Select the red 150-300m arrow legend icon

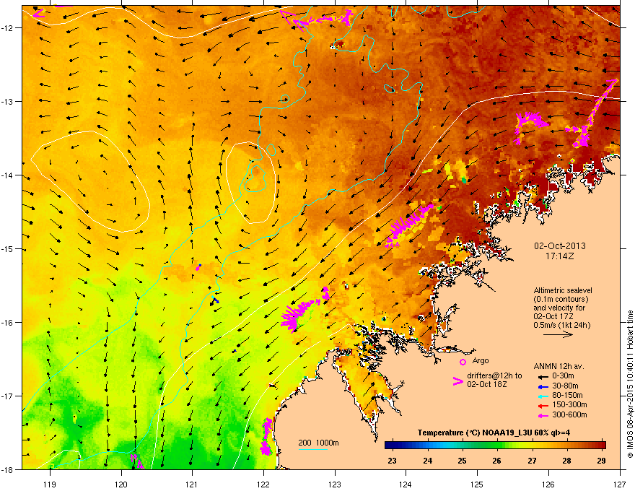click(542, 404)
